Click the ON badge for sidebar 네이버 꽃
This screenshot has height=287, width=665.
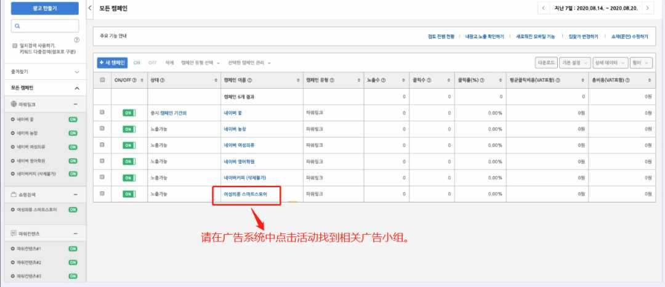73,119
